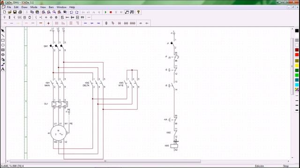This screenshot has width=300, height=168.
Task: Print the drawing with the printer icon
Action: (x=20, y=12)
